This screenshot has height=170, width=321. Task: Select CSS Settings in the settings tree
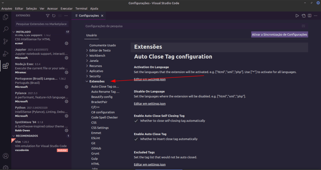100,128
